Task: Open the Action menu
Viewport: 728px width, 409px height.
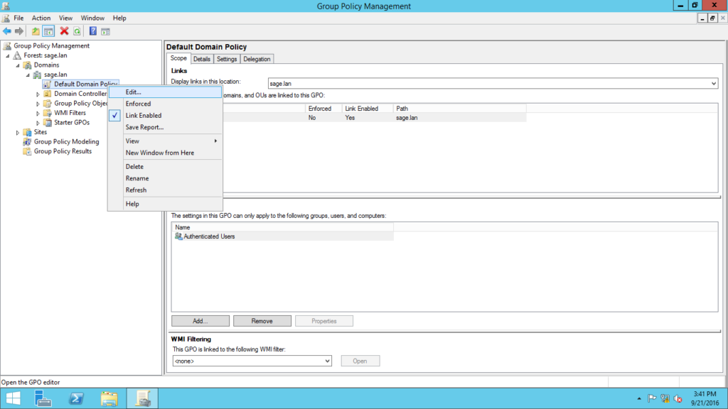Action: click(41, 18)
